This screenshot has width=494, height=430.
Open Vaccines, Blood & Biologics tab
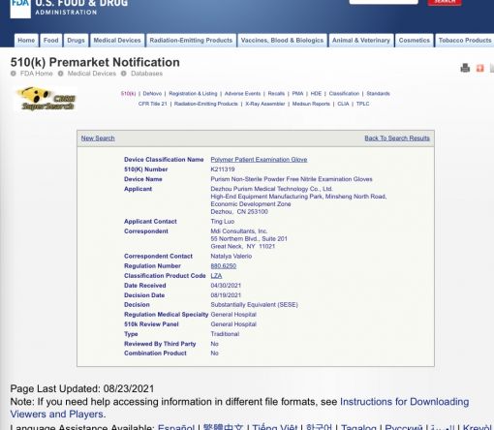point(282,41)
